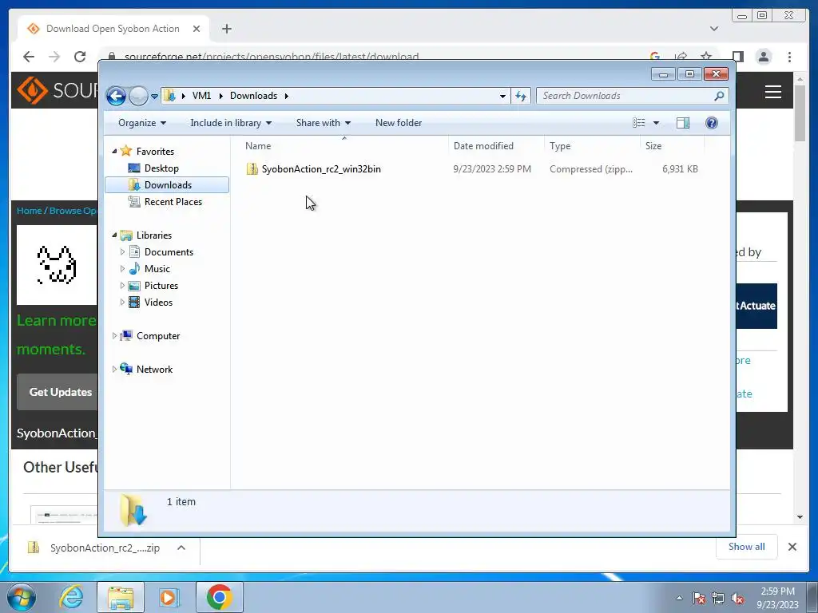Click the New folder button
Viewport: 818px width, 613px height.
[399, 123]
